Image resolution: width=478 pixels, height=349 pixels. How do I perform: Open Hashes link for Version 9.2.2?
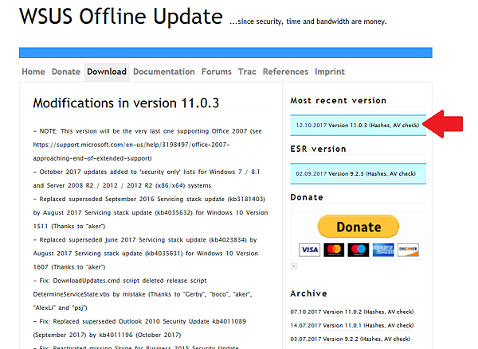click(371, 339)
